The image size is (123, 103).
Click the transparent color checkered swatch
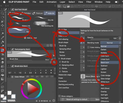[11, 101]
